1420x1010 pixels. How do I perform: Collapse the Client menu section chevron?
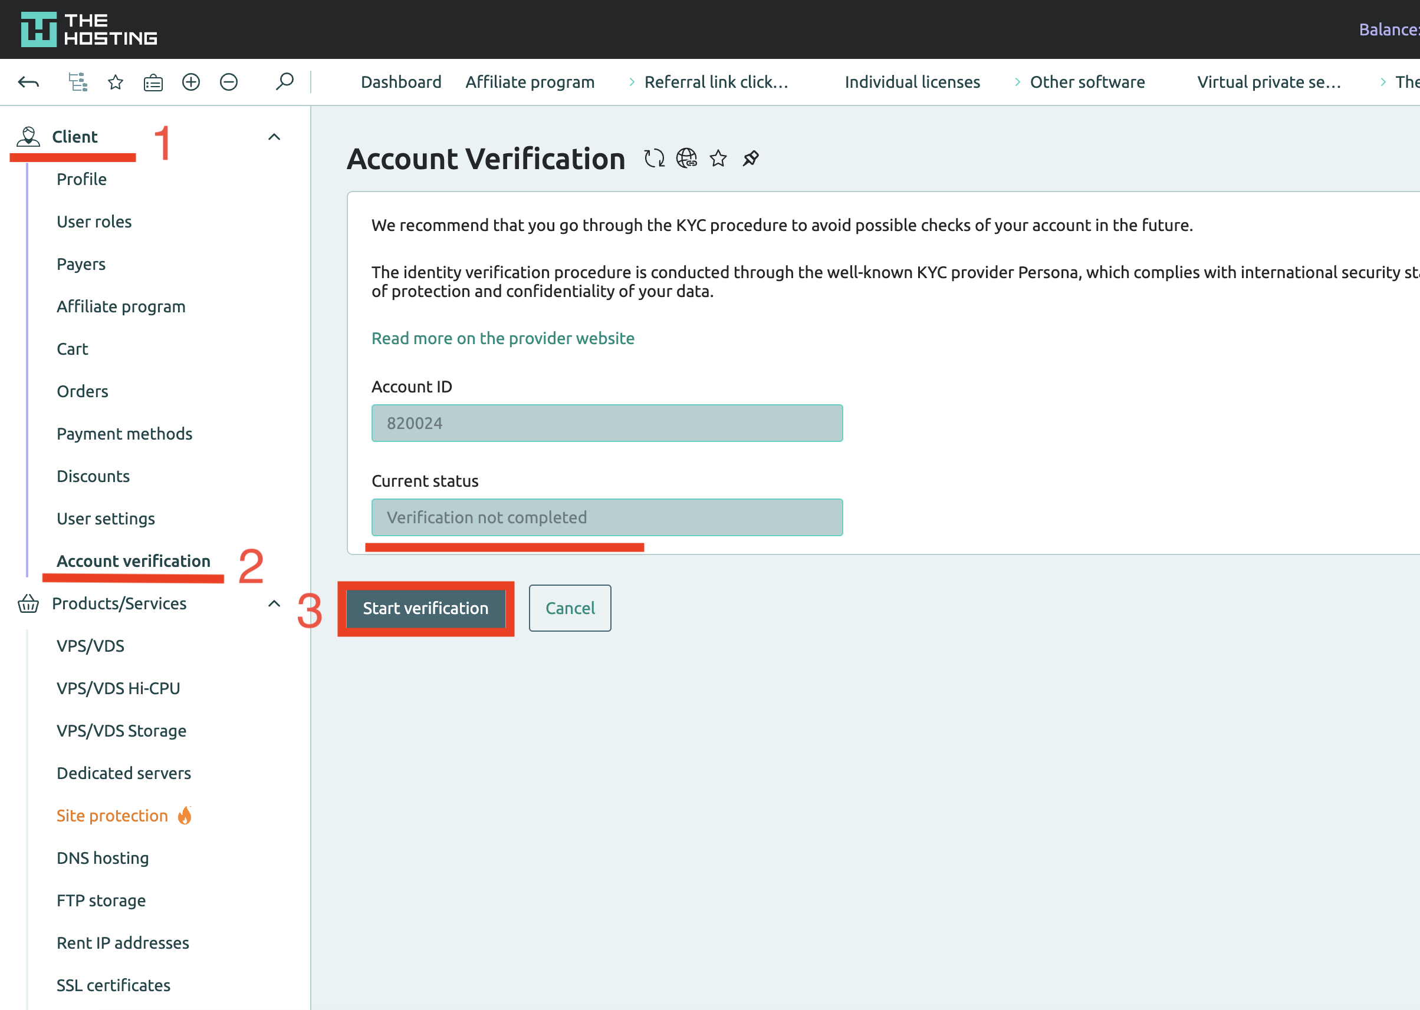[274, 137]
